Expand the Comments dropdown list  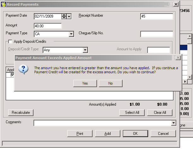(x=173, y=123)
